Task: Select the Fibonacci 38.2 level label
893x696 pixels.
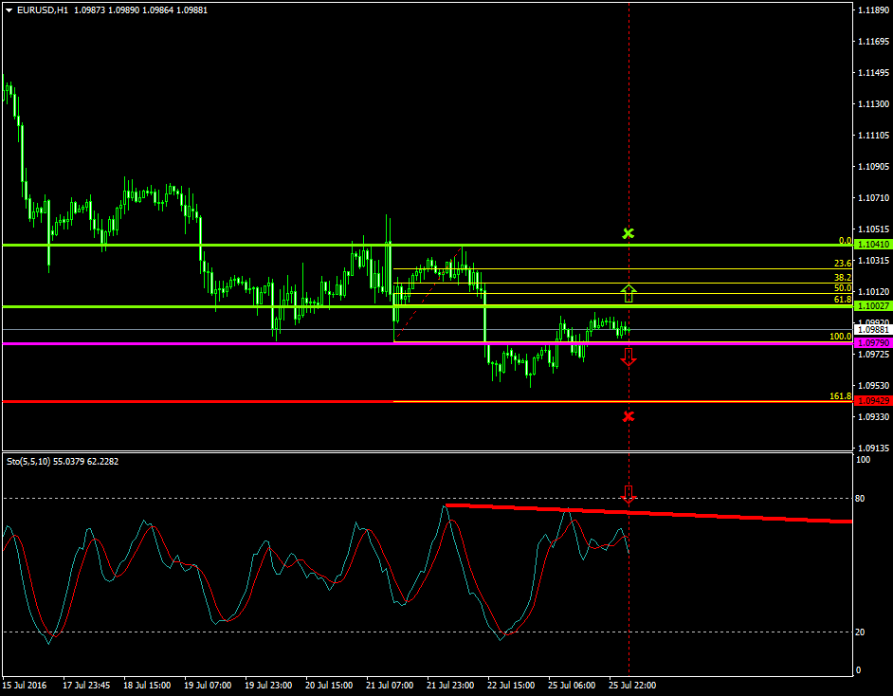Action: (842, 277)
